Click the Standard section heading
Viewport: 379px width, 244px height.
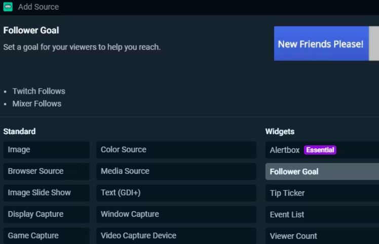tap(19, 132)
